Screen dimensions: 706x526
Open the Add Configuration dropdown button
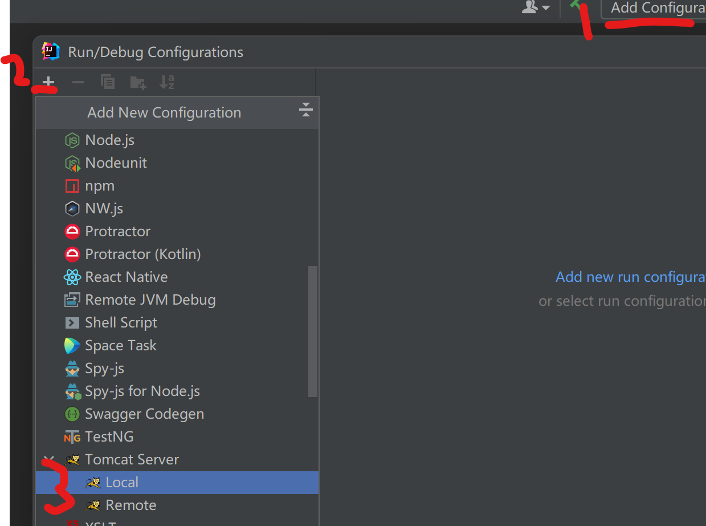click(654, 8)
